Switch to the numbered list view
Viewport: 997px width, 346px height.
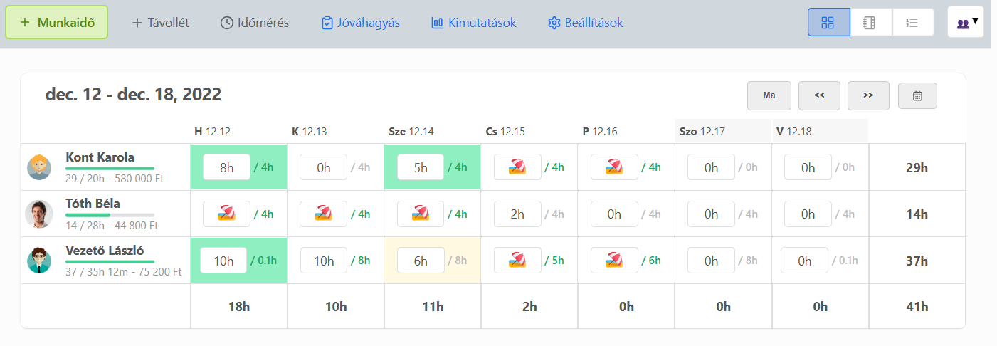pos(912,22)
